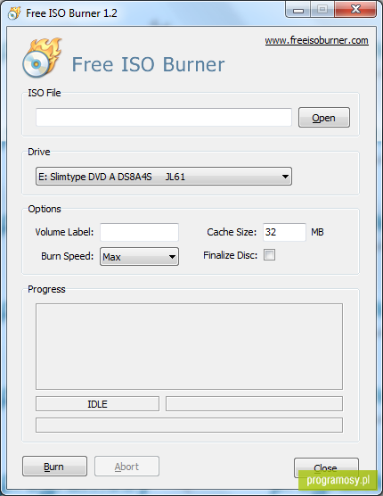Click the Open button to browse ISO
Screen dimensions: 383x496
(x=324, y=118)
